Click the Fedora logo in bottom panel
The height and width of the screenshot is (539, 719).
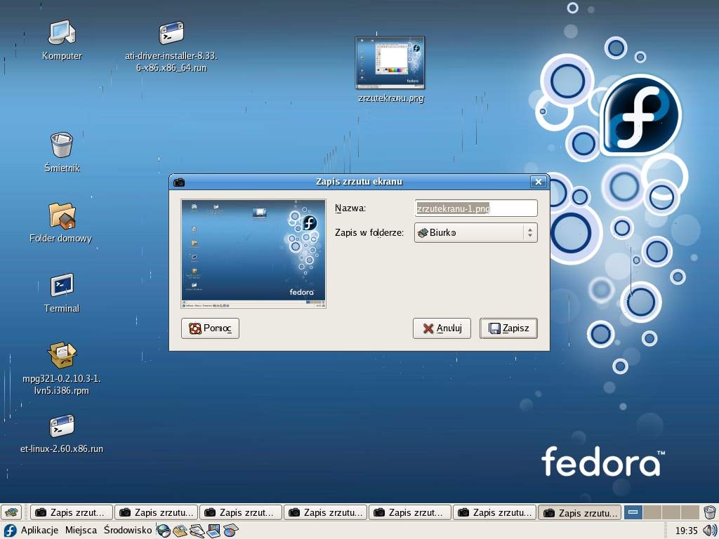10,531
